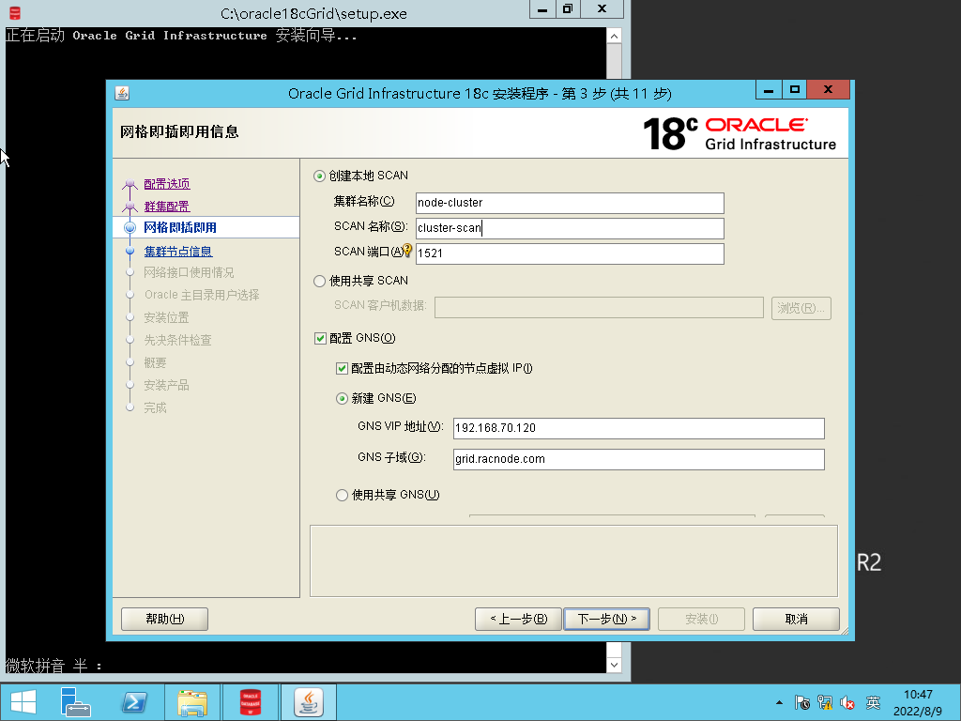Toggle the dynamic-network node virtual IP checkbox

point(342,368)
